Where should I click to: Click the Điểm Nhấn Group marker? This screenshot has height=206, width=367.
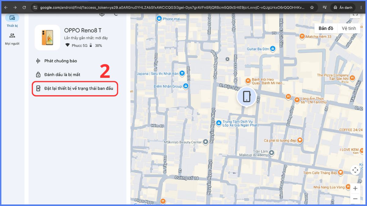[x=185, y=86]
